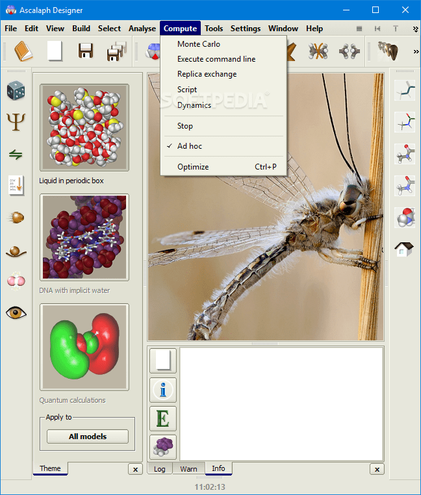Toggle the Ad hoc checked option
Viewport: 421px width, 495px height.
point(223,146)
